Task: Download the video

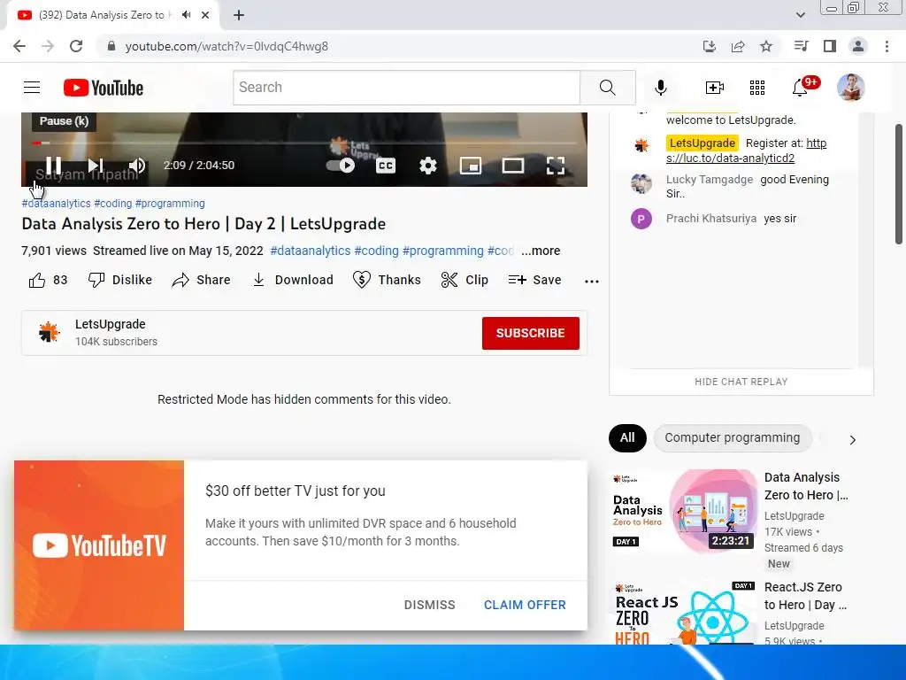Action: click(x=293, y=280)
